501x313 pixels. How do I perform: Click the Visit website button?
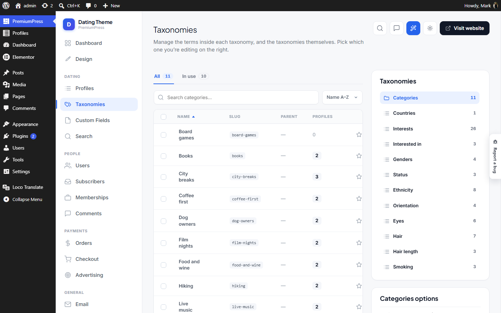[464, 28]
